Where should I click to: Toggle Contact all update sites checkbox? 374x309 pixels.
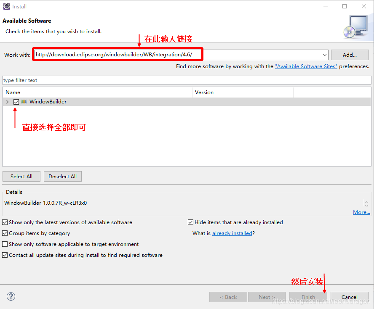(x=5, y=255)
